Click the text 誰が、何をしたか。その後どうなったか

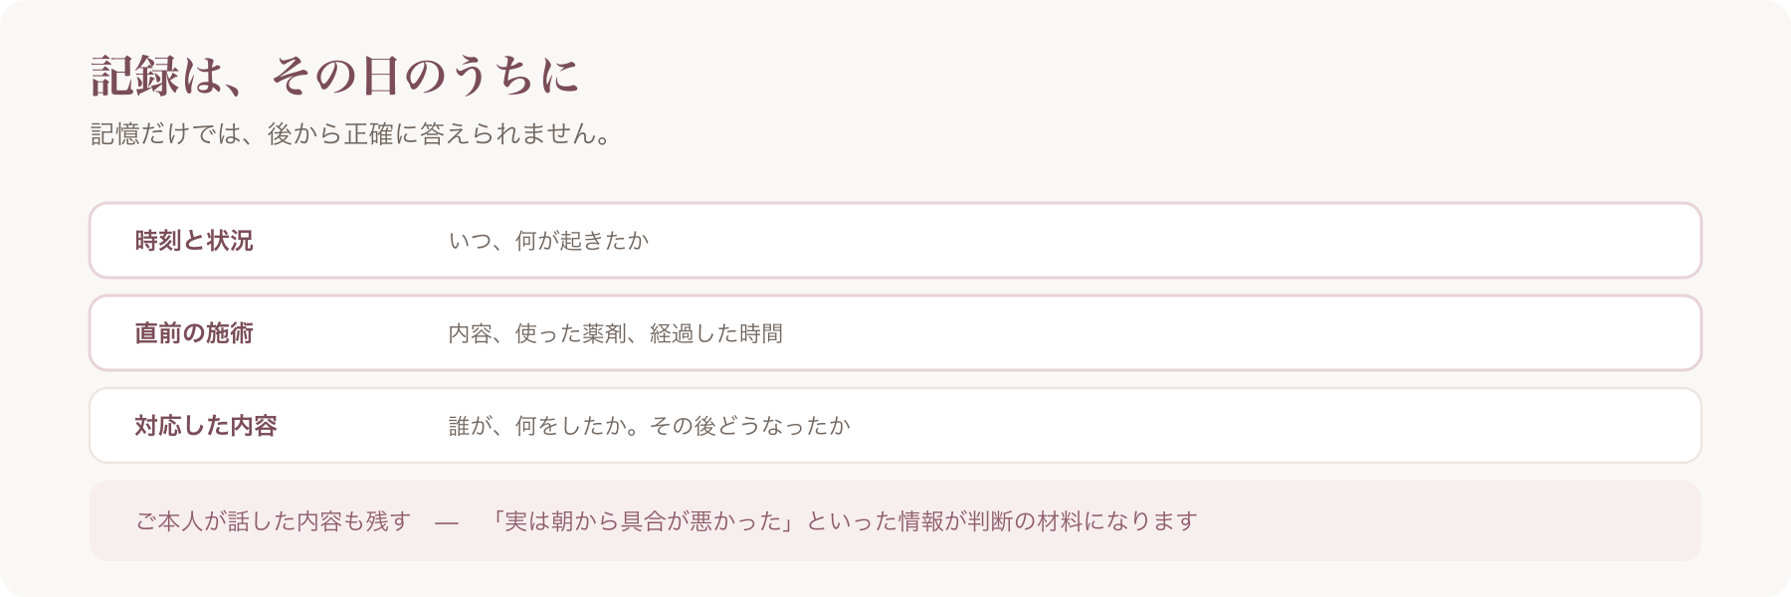coord(649,426)
